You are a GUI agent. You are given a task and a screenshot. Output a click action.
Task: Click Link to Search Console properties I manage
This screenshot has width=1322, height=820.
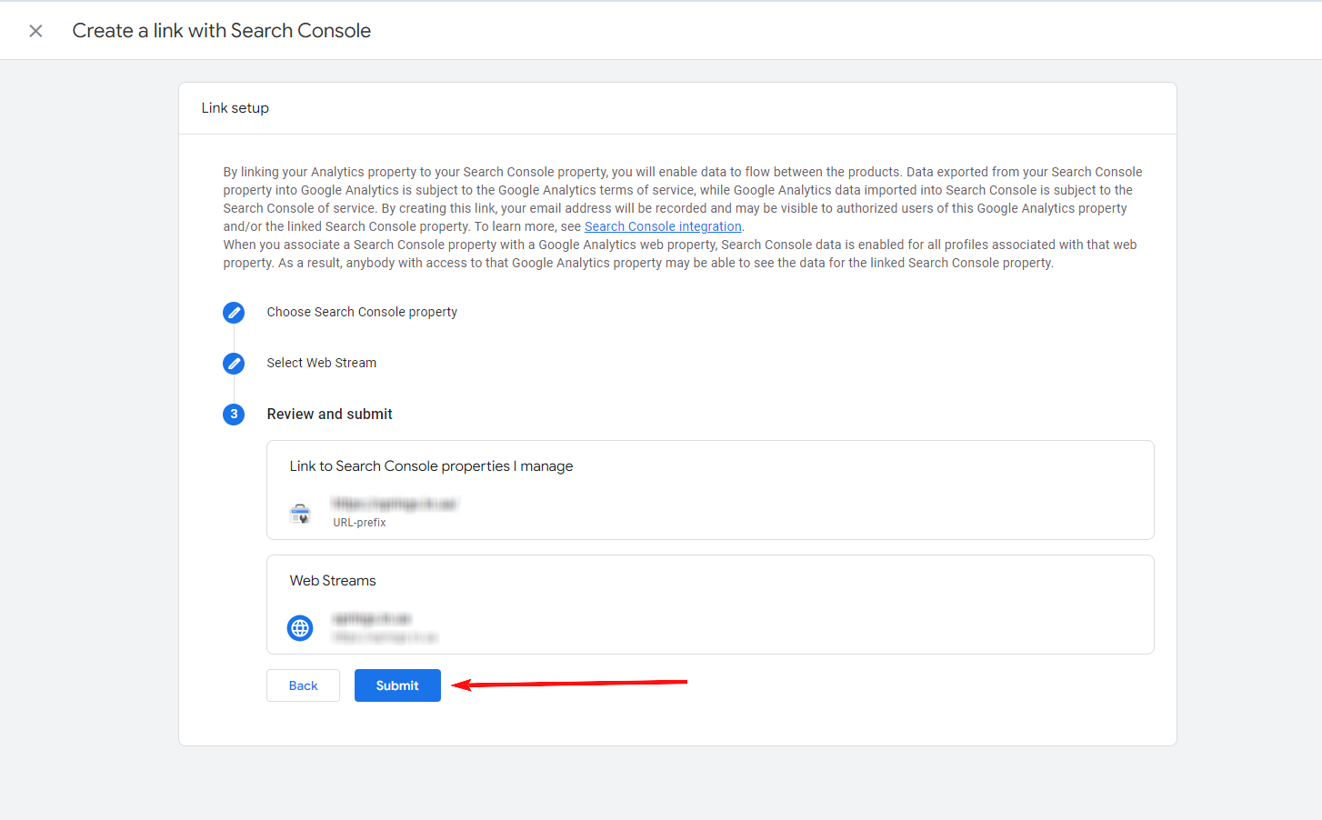click(431, 465)
